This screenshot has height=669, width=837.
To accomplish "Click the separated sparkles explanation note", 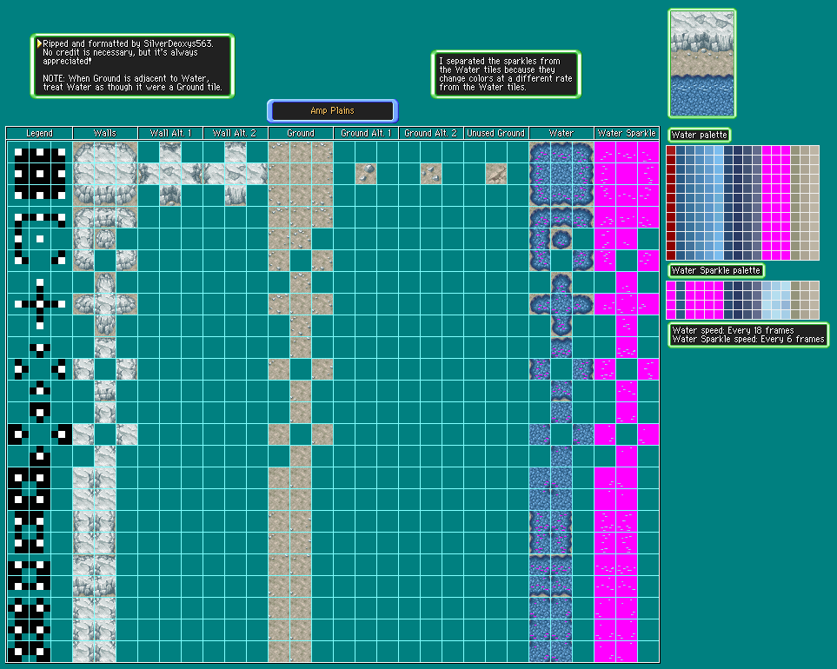I will click(506, 74).
